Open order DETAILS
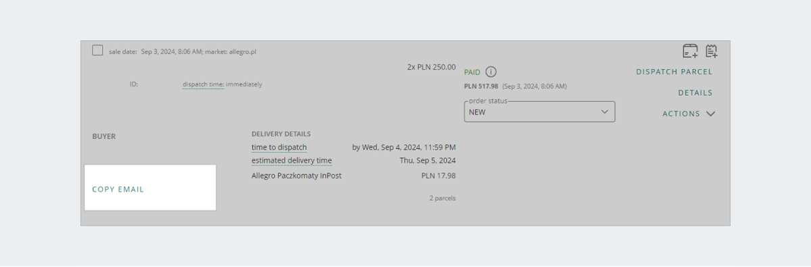 695,93
